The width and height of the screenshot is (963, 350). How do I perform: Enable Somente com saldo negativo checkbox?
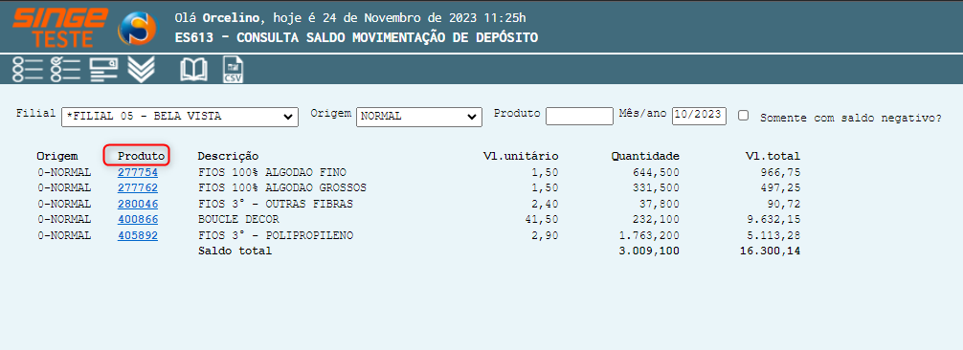coord(743,116)
